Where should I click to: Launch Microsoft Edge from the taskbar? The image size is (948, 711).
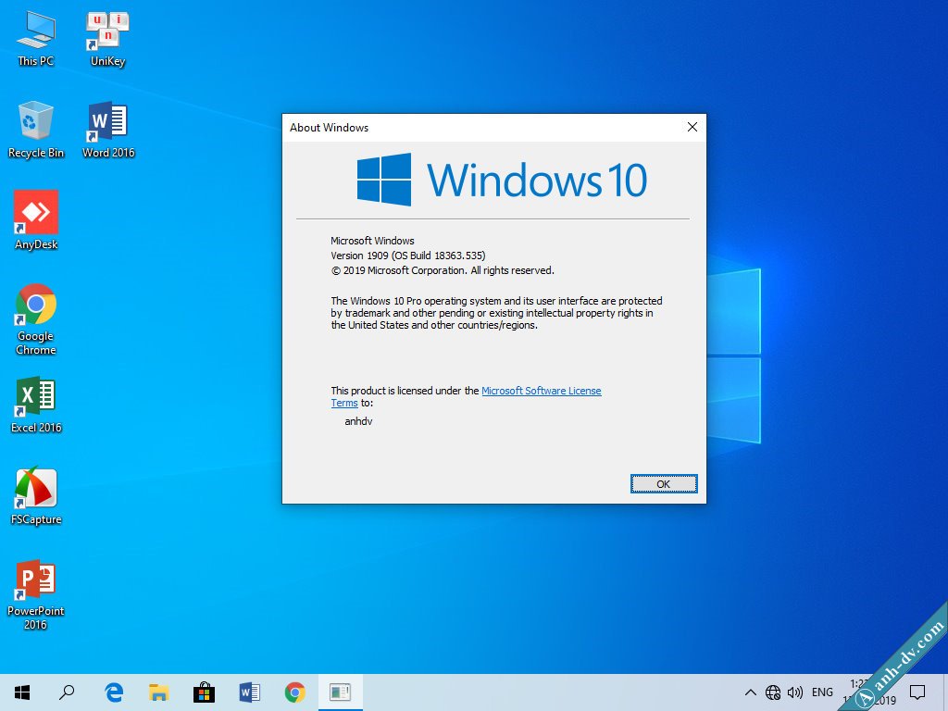[113, 692]
